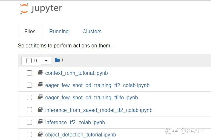Viewport: 211px width, 140px height.
Task: Click notebook icon beside eager_few_shot_od_training_tf2_colab.ipynb
Action: point(40,85)
